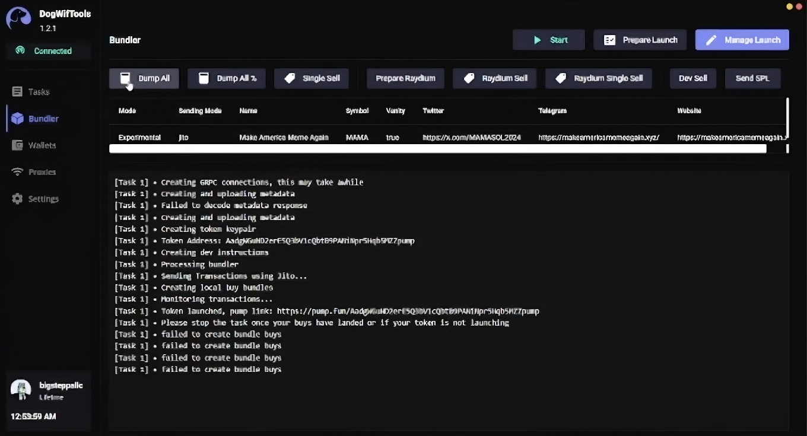The height and width of the screenshot is (436, 807).
Task: Click the bigsteppalic user avatar
Action: pyautogui.click(x=21, y=390)
